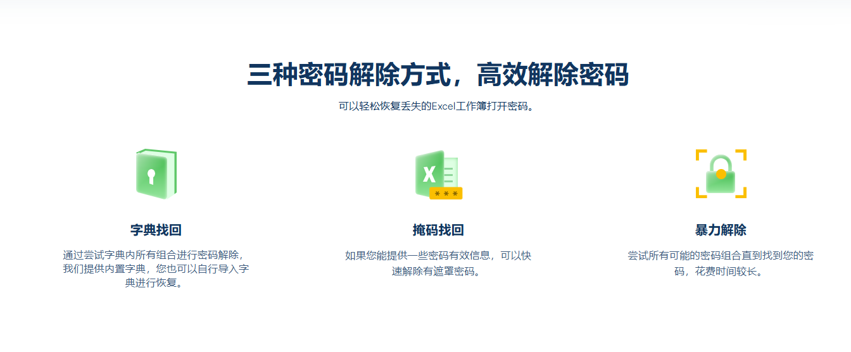
Task: Click the Excel mask password icon
Action: click(438, 175)
